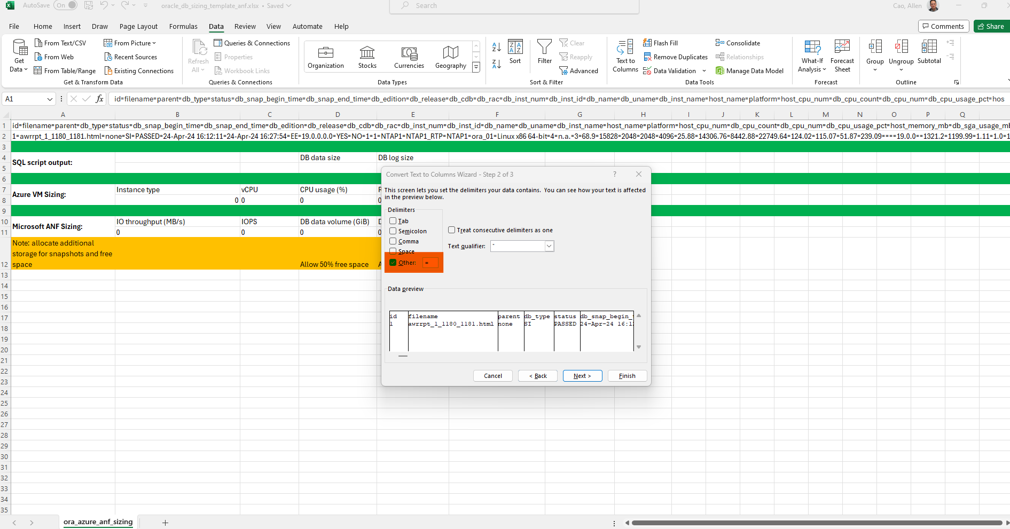Open the Formulas ribbon tab

point(183,27)
